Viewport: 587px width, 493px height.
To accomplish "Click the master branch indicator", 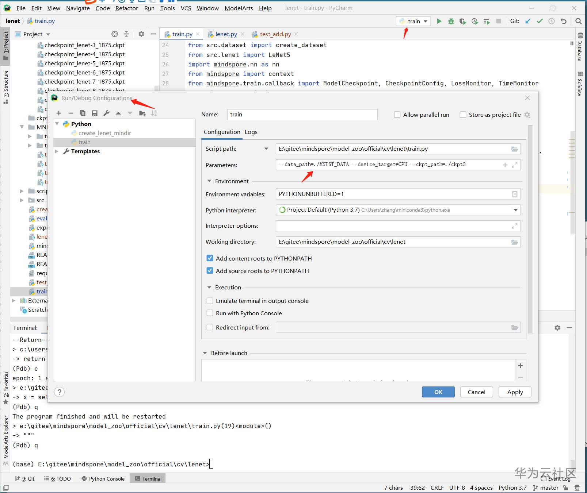I will (x=546, y=488).
